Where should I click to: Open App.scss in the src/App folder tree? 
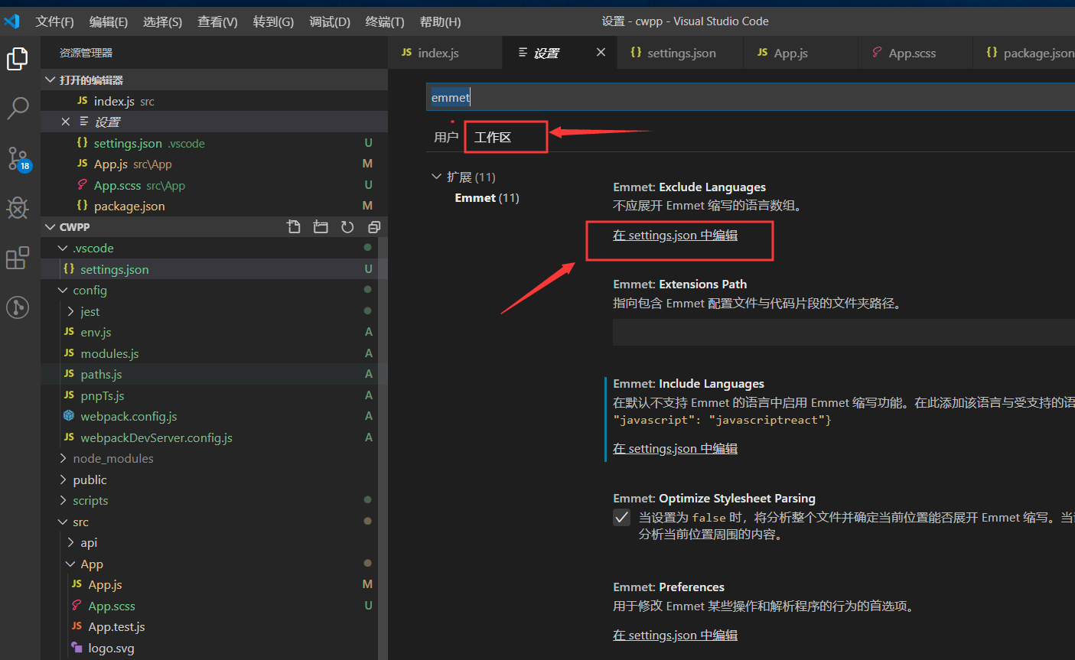pos(112,606)
